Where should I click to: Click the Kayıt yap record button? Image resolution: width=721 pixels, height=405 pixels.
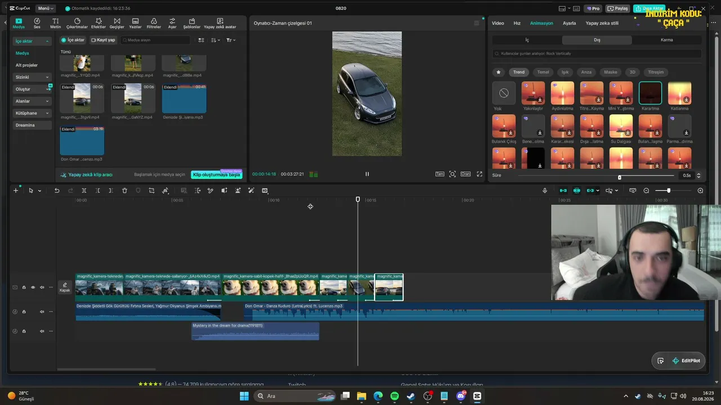tap(103, 40)
